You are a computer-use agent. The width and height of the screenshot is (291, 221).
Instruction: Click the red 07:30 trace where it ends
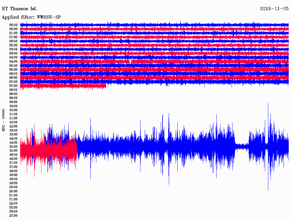tap(105, 86)
